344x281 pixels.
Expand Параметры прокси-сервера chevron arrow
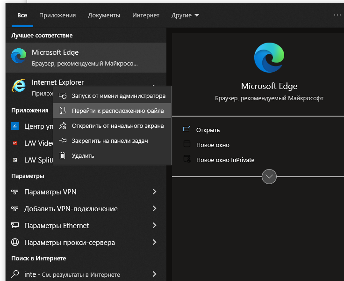coord(154,242)
